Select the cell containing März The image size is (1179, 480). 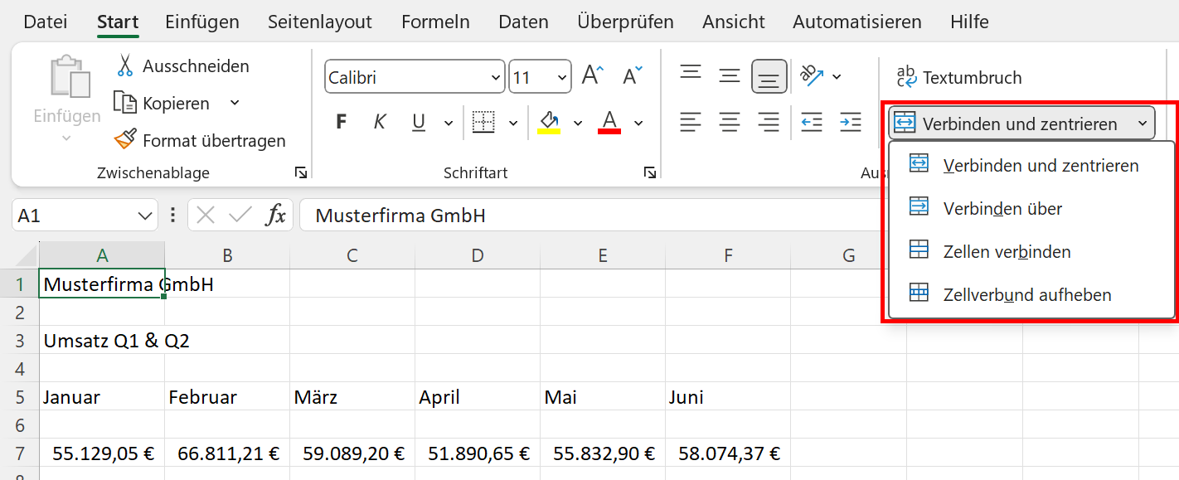tap(352, 396)
